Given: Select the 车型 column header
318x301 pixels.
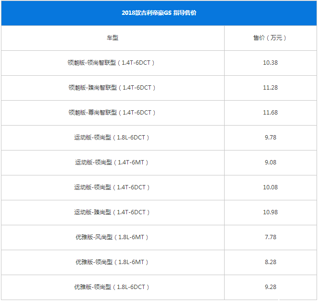Looking at the screenshot, I should click(x=112, y=38).
